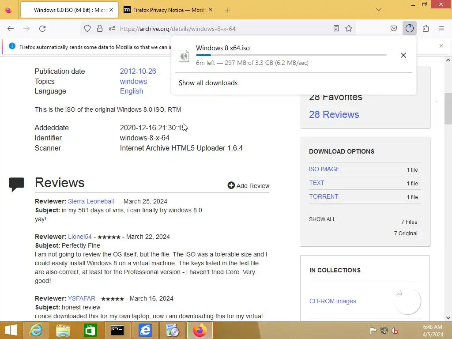Screen dimensions: 452x339
Task: Open publication date 2012-10-26 link
Action: (138, 71)
